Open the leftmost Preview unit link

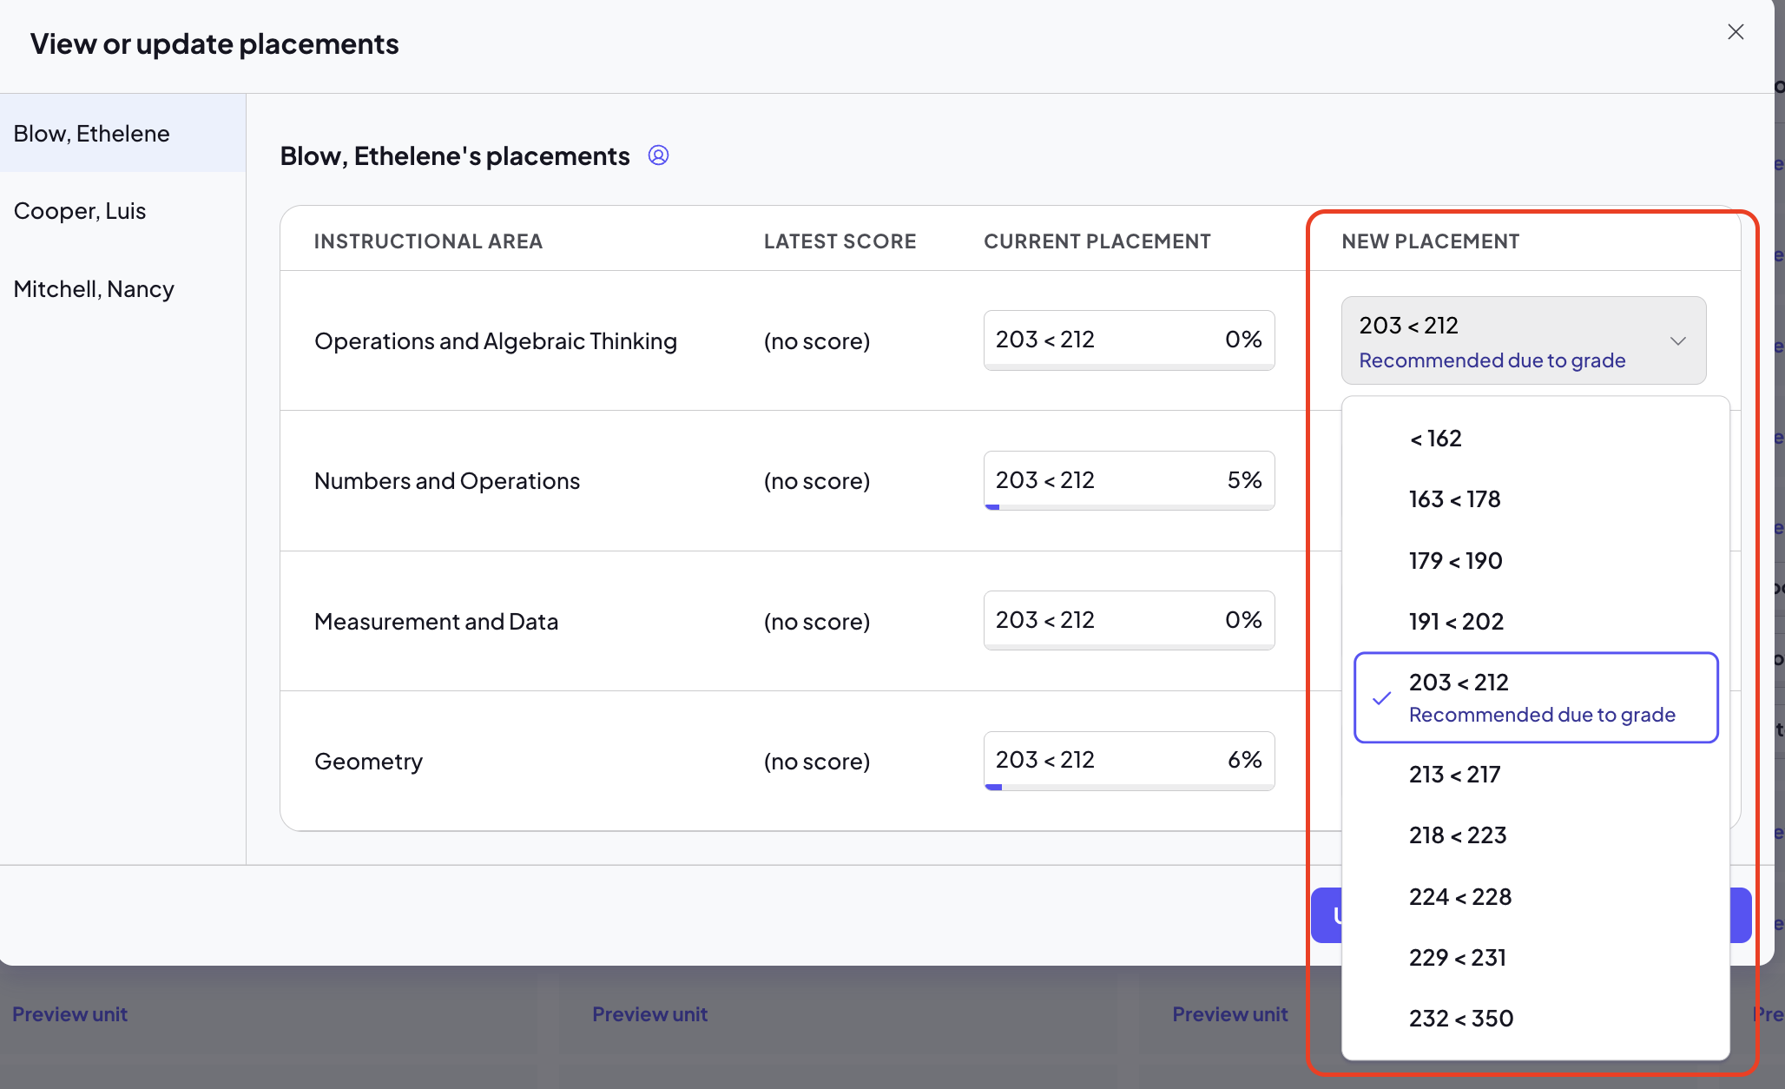69,1014
